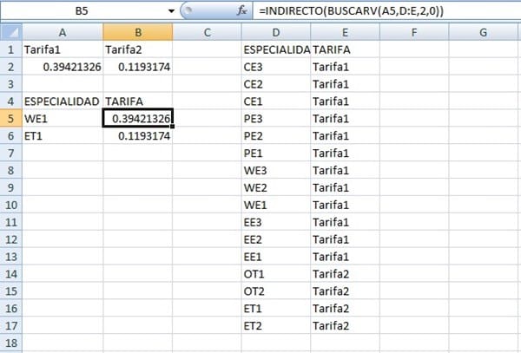Click cell D11 containing EE3
Viewport: 521px width, 353px height.
click(276, 222)
